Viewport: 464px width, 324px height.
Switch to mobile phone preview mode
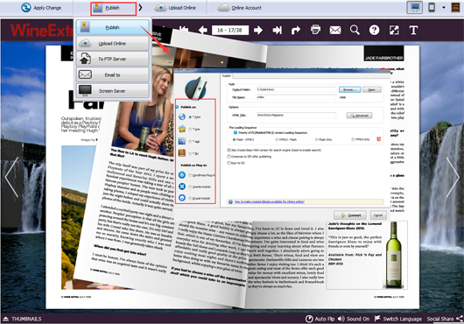pos(432,7)
